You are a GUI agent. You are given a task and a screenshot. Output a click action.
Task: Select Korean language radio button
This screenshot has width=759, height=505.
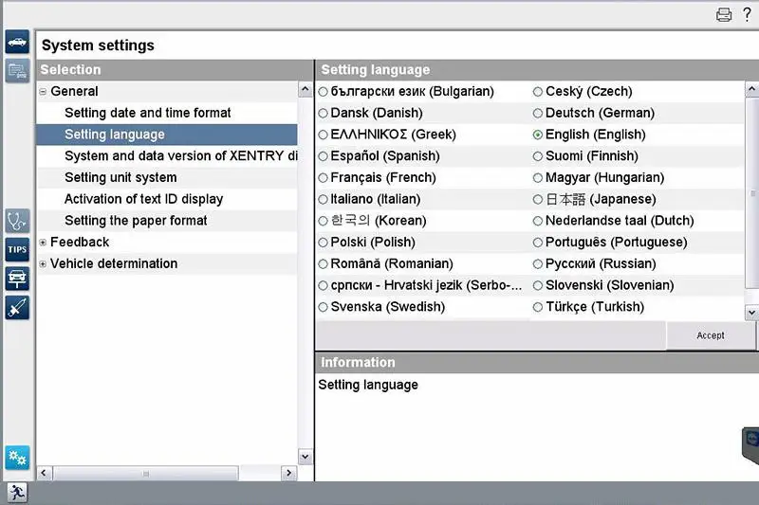(x=323, y=221)
